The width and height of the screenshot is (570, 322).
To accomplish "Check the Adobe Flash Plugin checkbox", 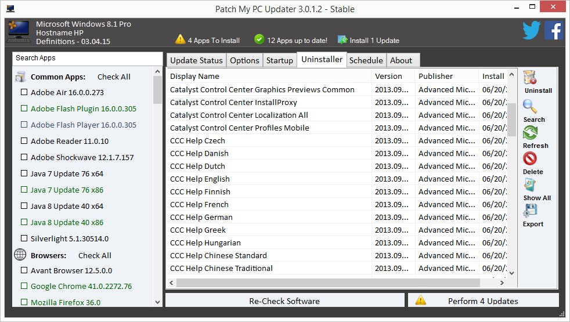I will [24, 108].
